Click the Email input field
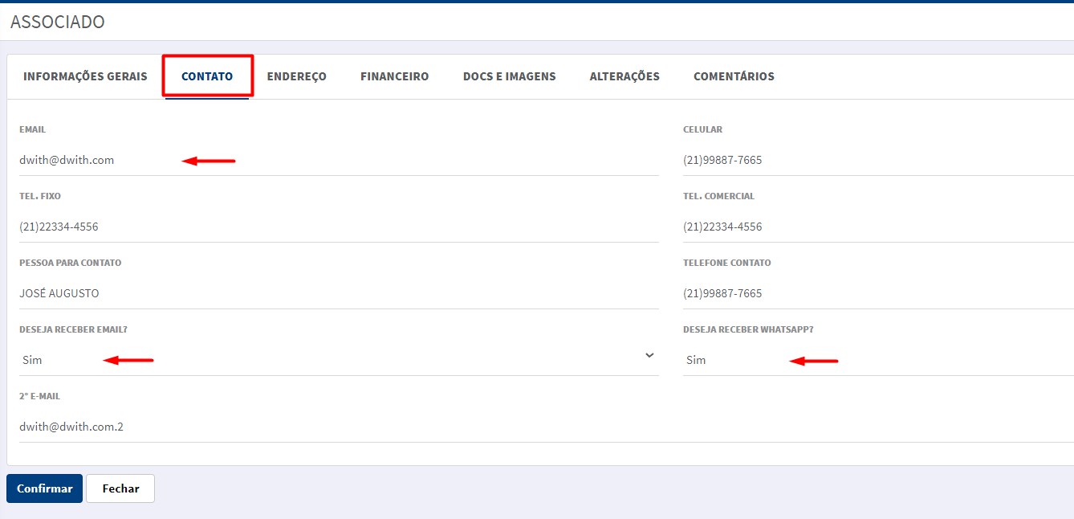 pyautogui.click(x=339, y=160)
